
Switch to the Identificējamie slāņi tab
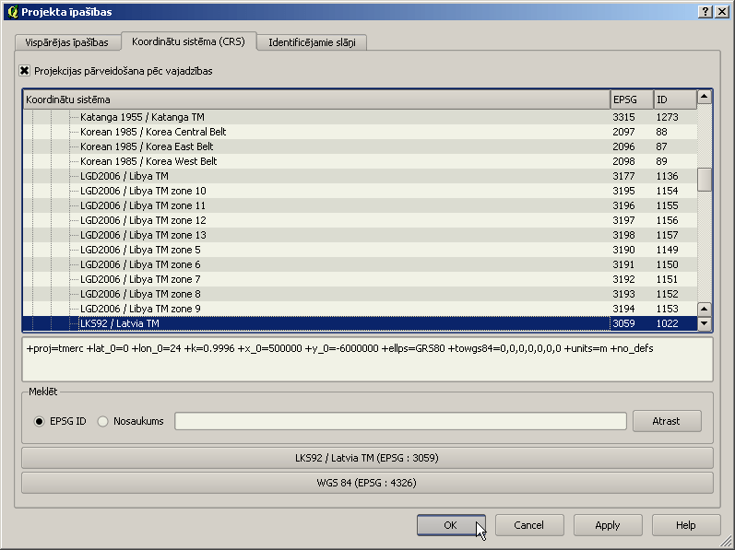point(312,42)
